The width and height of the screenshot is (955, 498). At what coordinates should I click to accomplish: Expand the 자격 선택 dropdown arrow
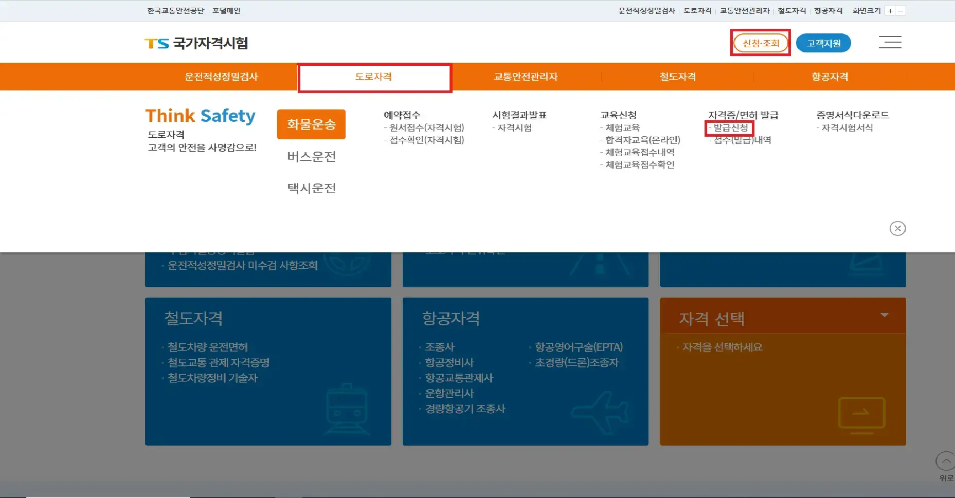click(885, 315)
